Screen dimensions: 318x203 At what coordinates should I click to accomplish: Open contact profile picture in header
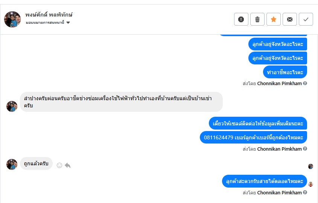(x=12, y=19)
